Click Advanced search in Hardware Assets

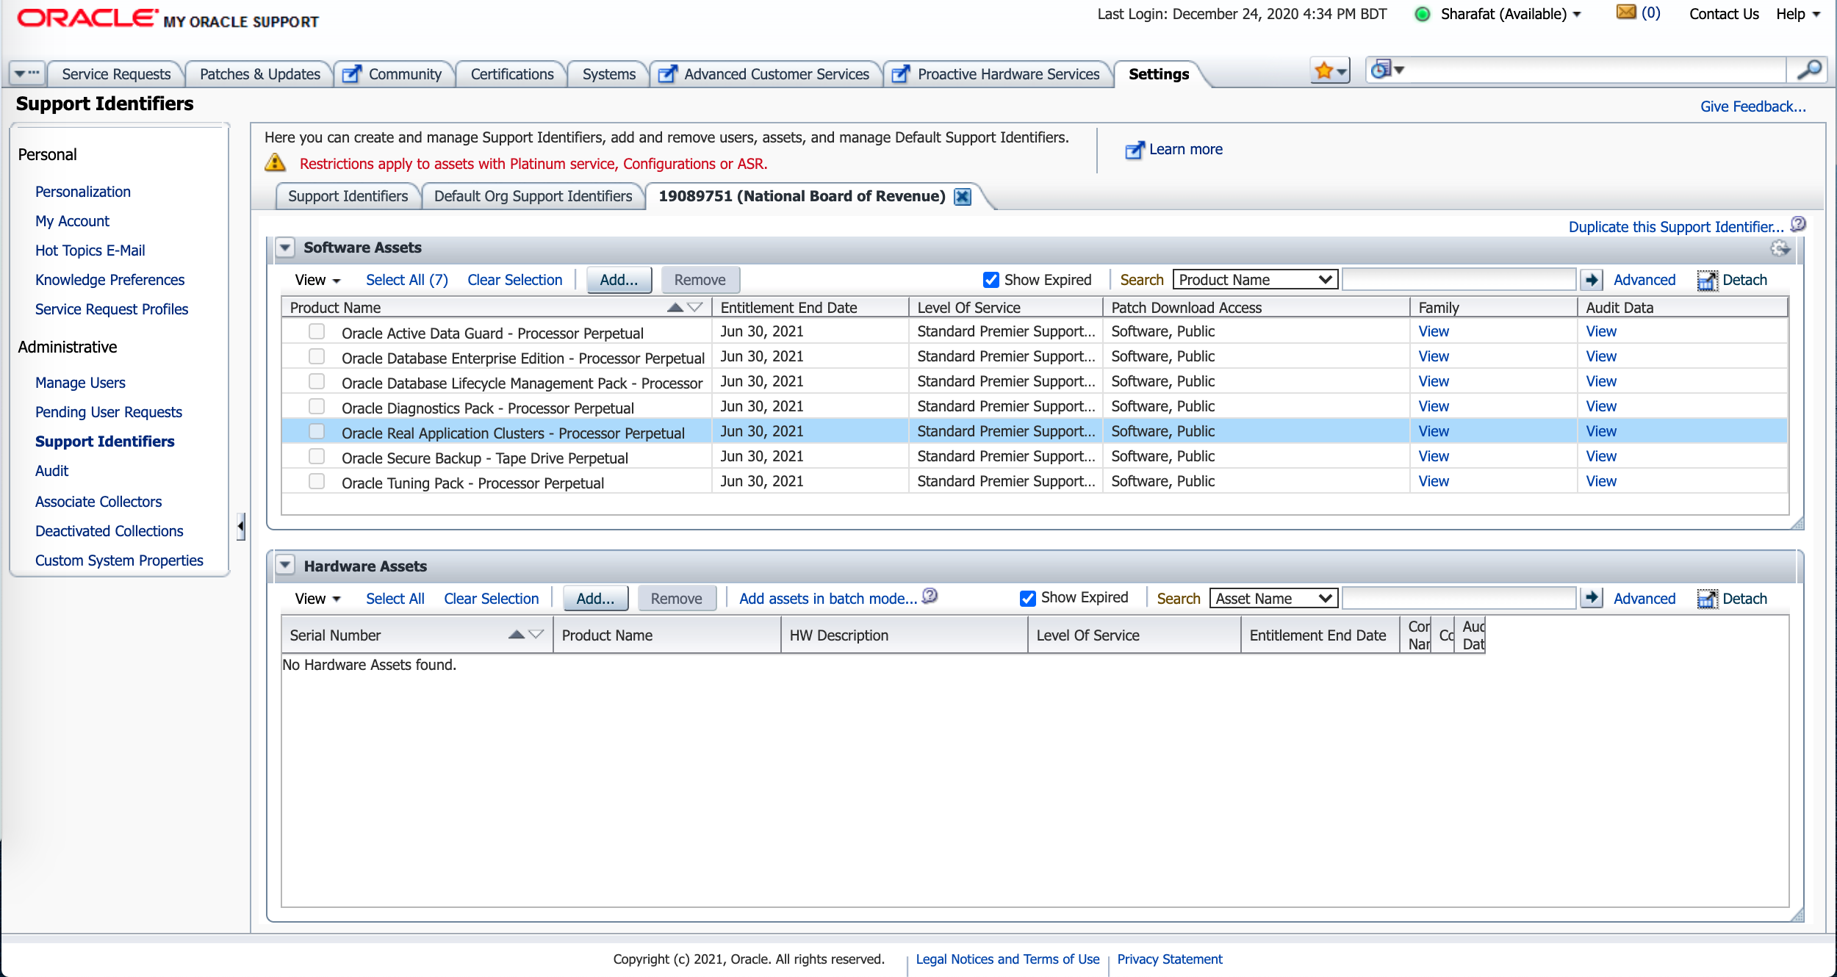click(x=1644, y=599)
